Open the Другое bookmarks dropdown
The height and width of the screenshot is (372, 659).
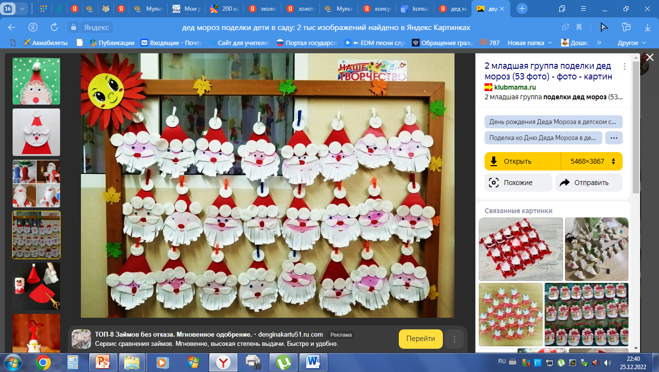pos(631,43)
